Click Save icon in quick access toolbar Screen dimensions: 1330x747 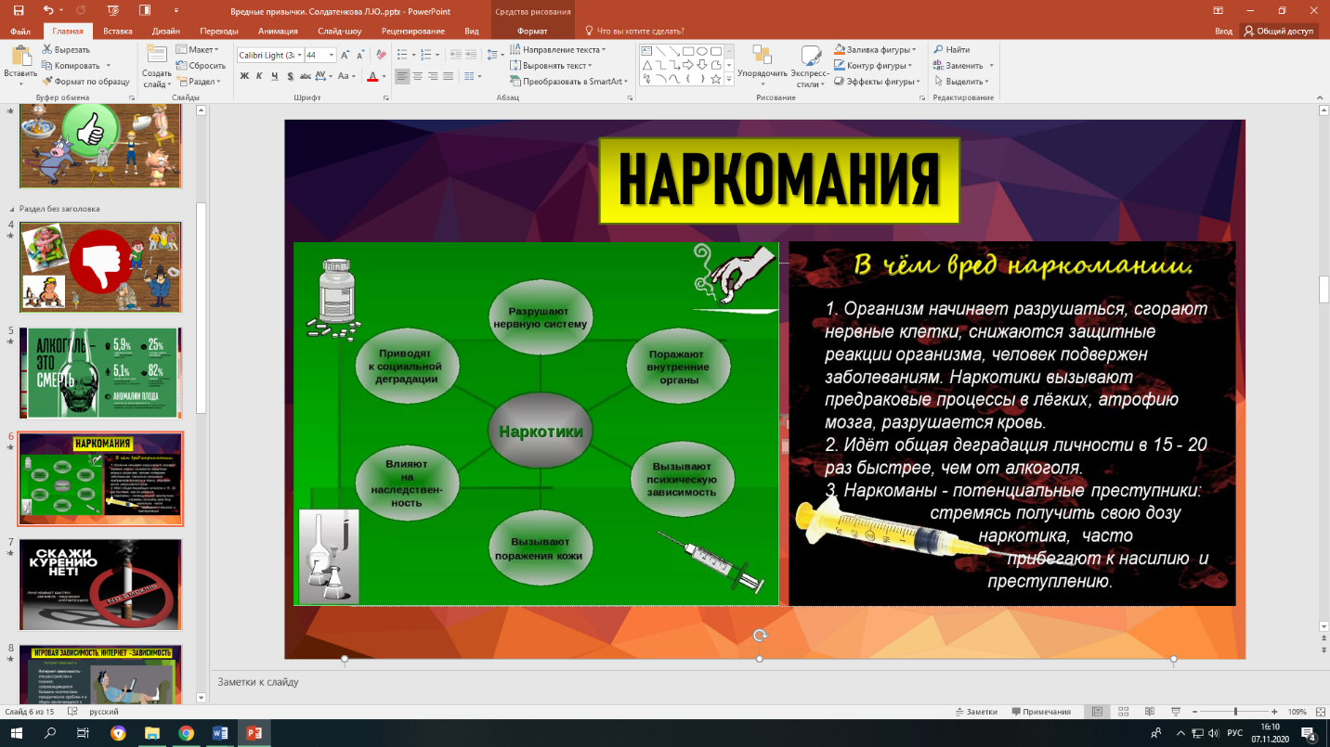click(19, 10)
